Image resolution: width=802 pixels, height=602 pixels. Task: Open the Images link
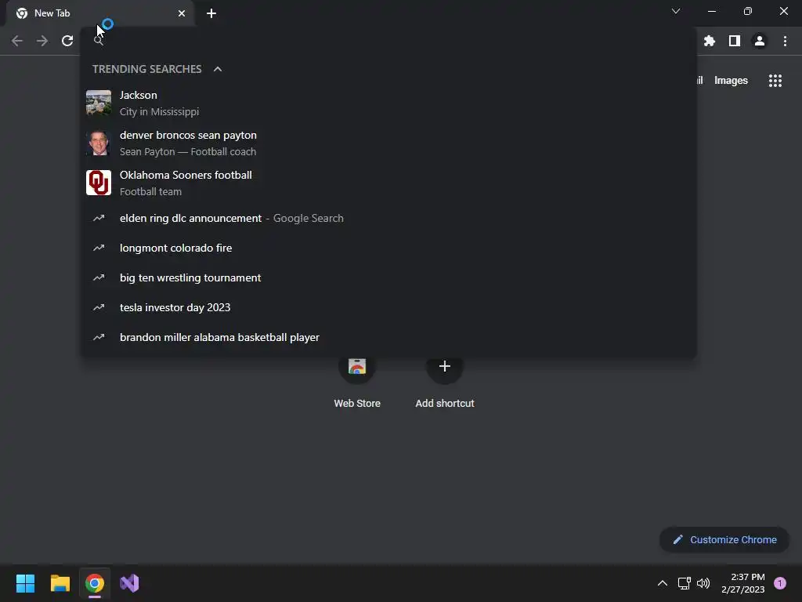[x=731, y=81]
